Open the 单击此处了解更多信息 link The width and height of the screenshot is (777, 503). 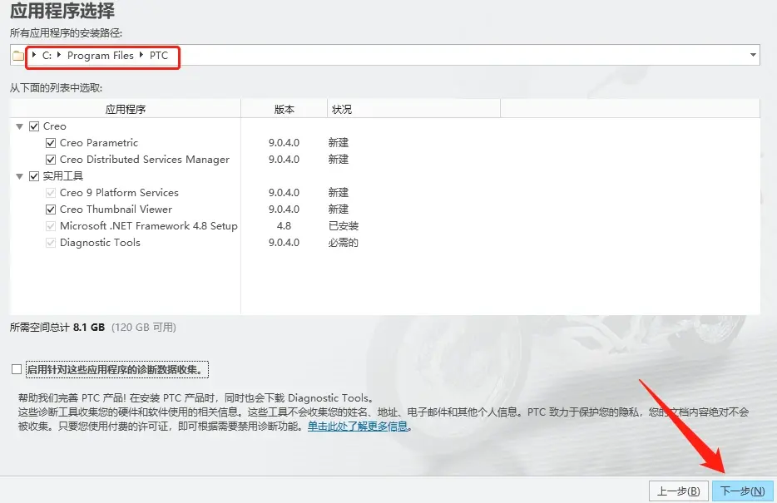click(x=358, y=427)
